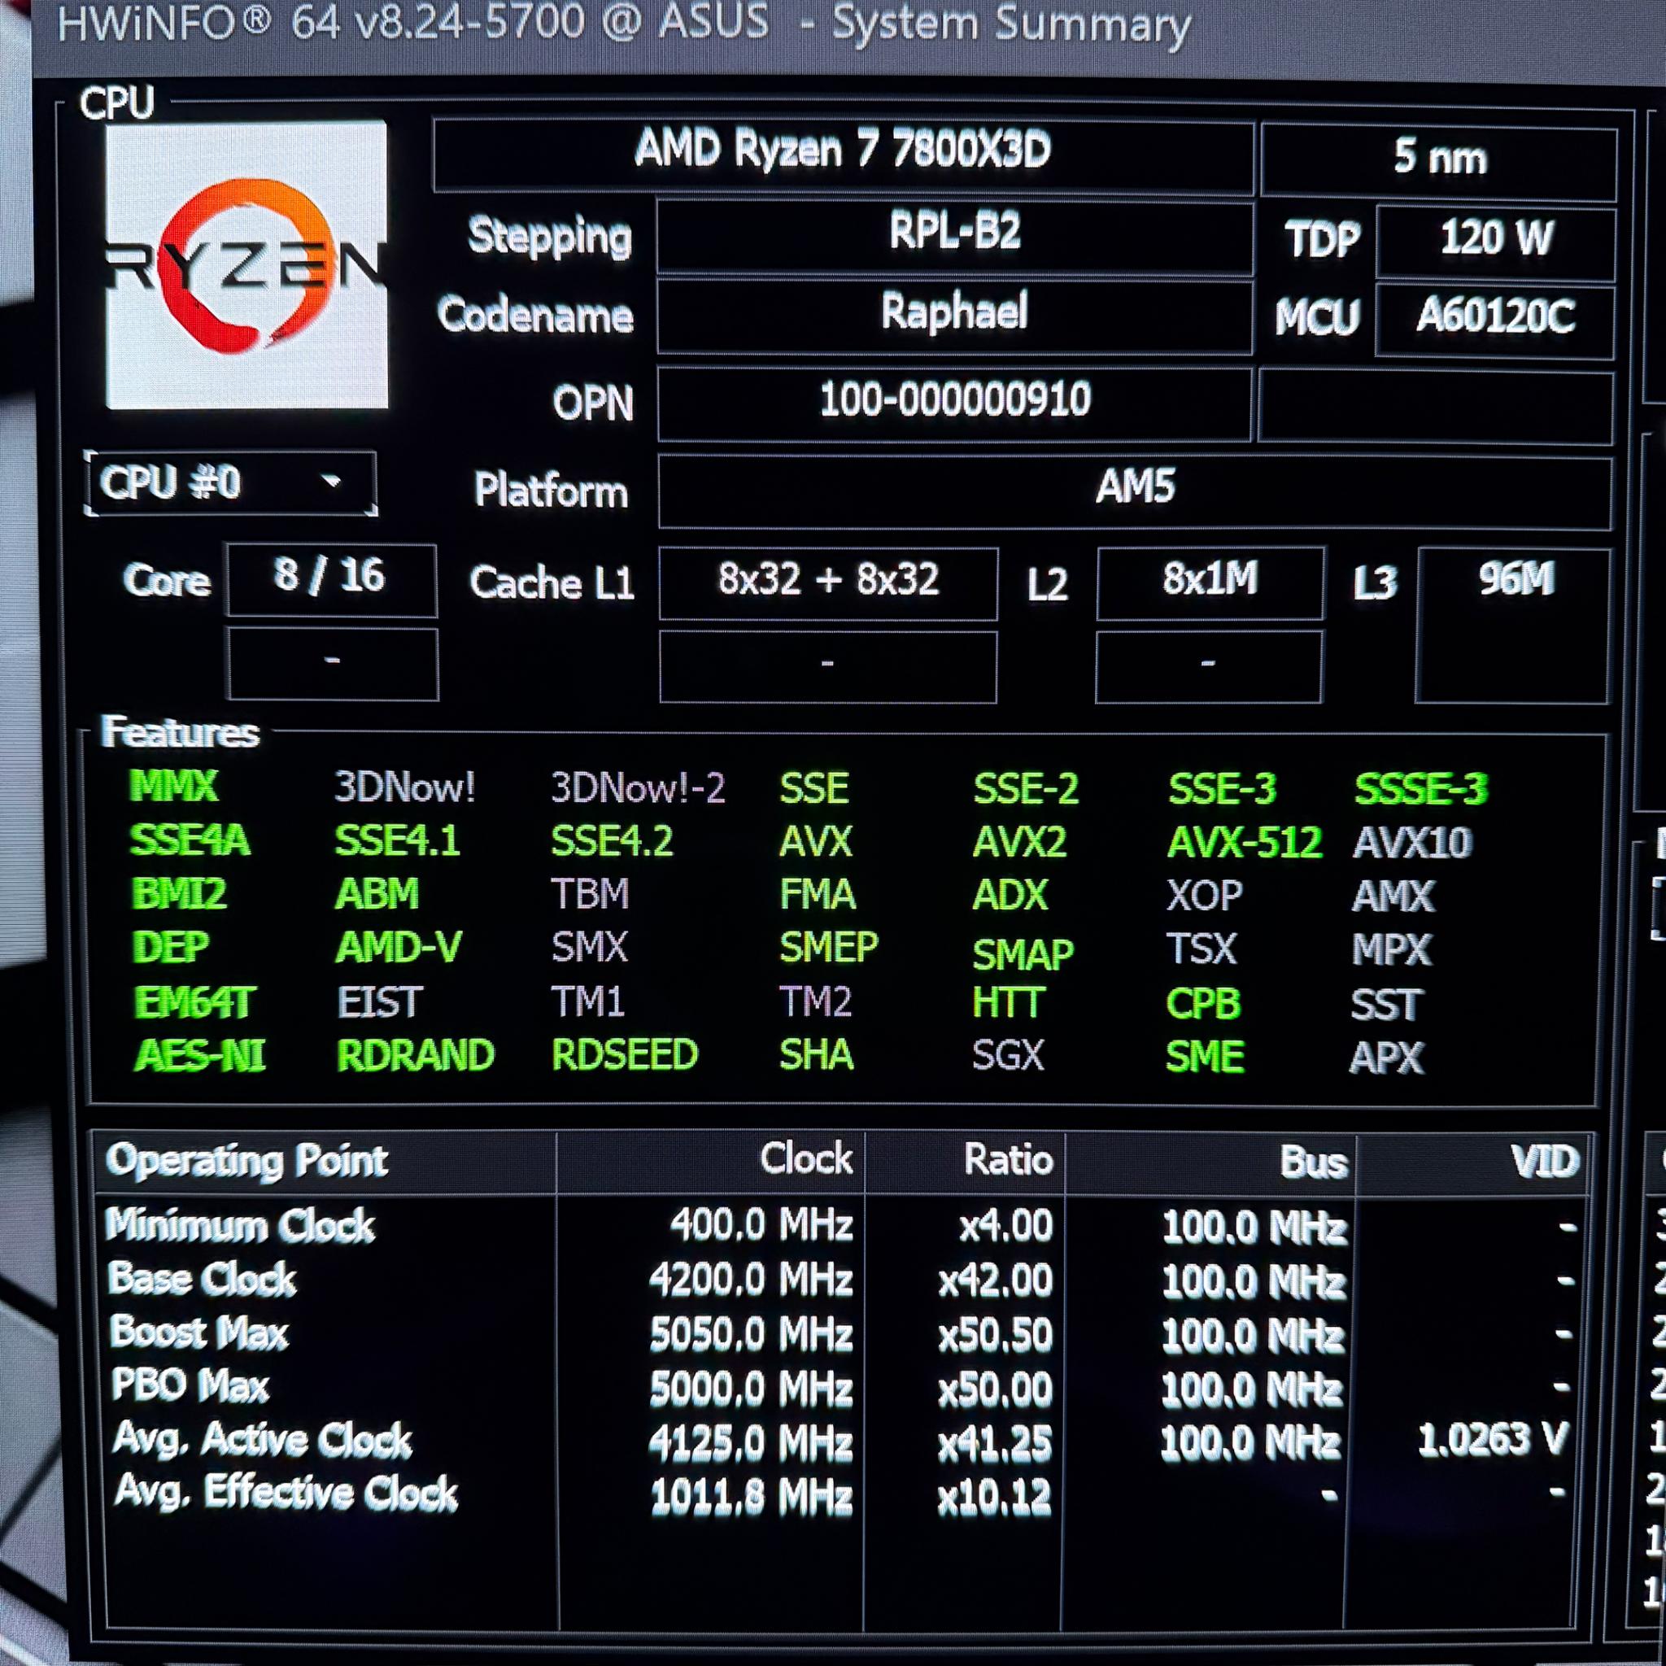Click the RDSEED feature label
This screenshot has width=1666, height=1666.
(x=624, y=1054)
